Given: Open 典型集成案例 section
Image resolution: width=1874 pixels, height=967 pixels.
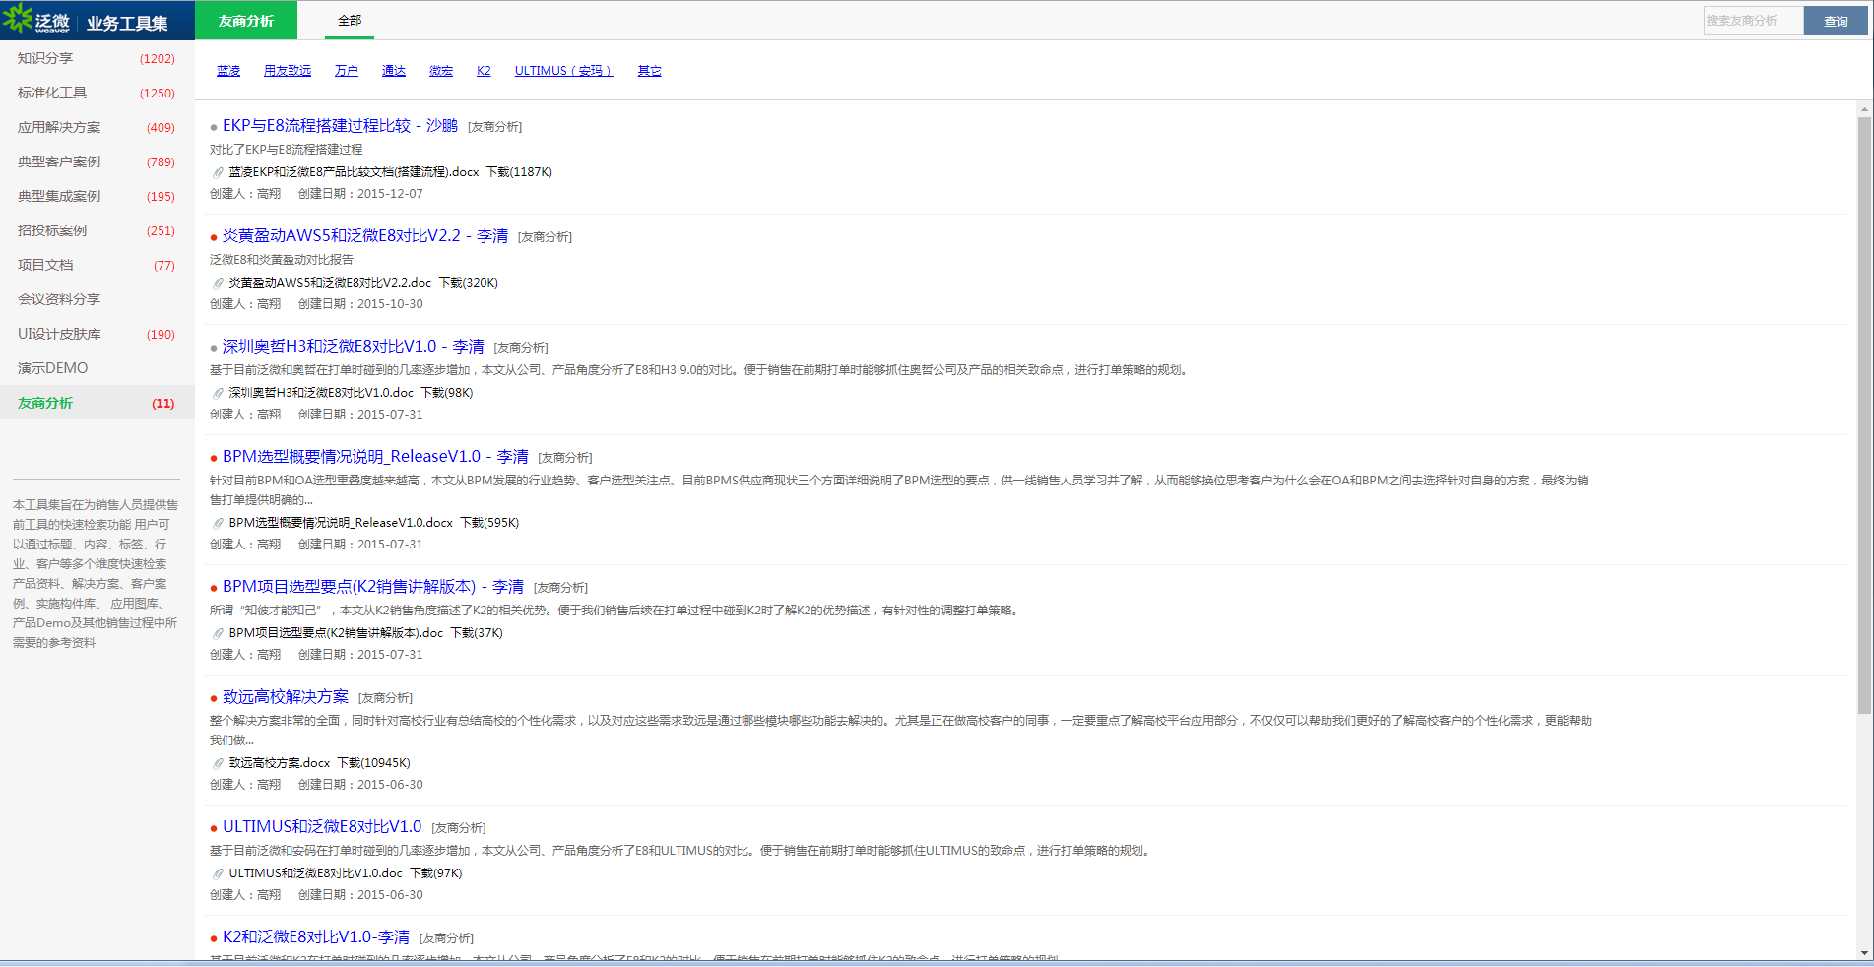Looking at the screenshot, I should coord(97,196).
